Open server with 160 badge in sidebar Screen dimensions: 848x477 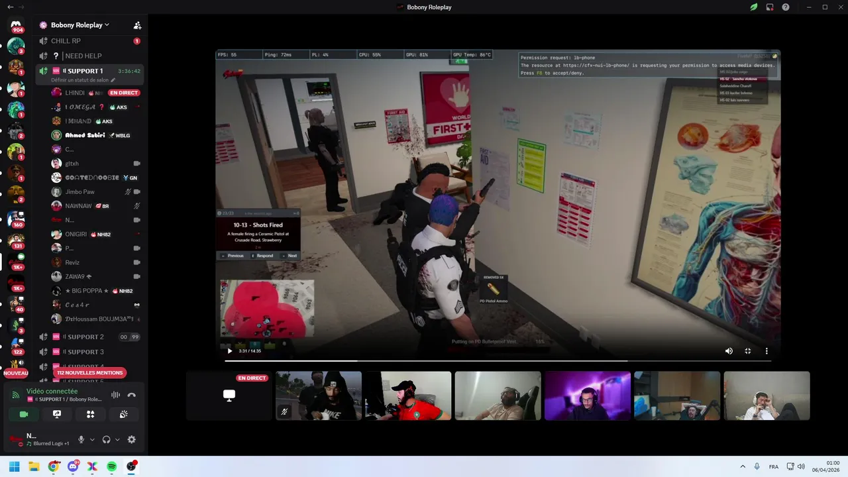[16, 219]
